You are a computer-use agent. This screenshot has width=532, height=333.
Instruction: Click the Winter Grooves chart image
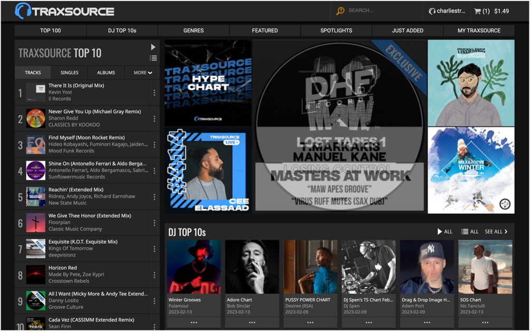coord(194,267)
